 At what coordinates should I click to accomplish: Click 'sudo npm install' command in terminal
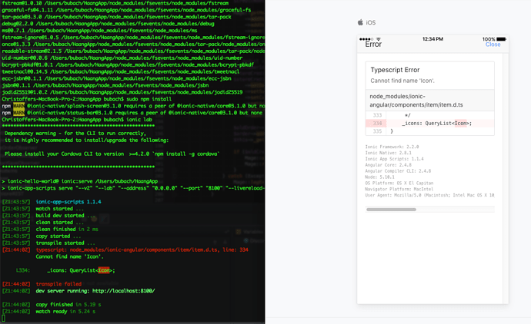click(x=149, y=99)
